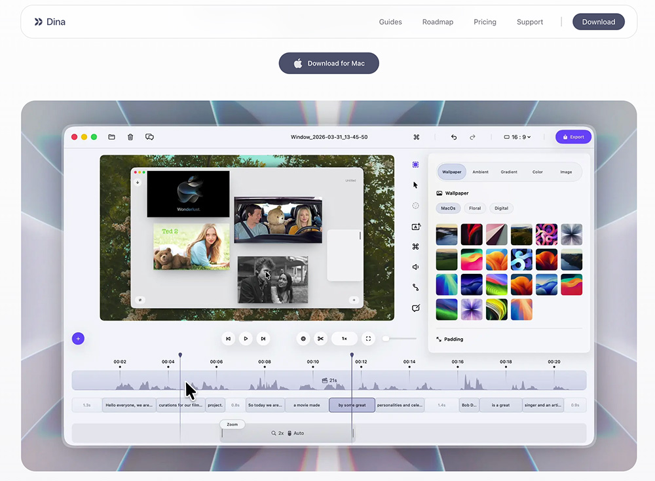Undo the last edit

tap(454, 137)
